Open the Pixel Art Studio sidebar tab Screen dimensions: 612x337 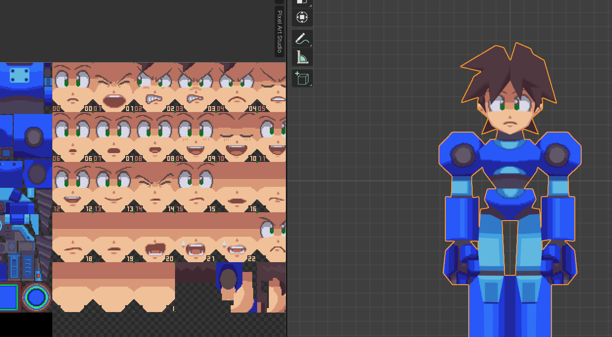point(280,31)
